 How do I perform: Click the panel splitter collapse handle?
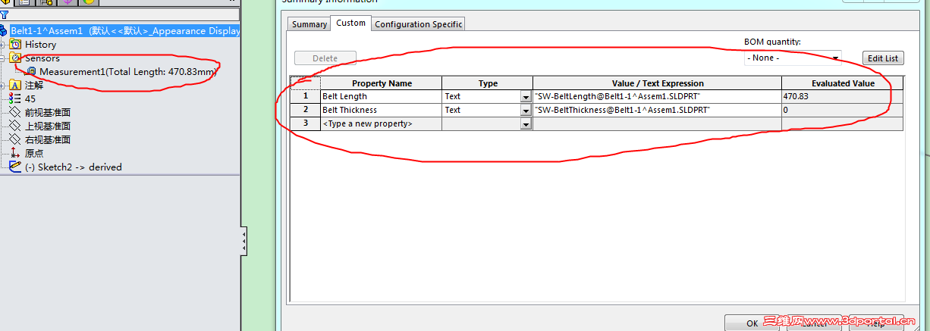pos(243,242)
